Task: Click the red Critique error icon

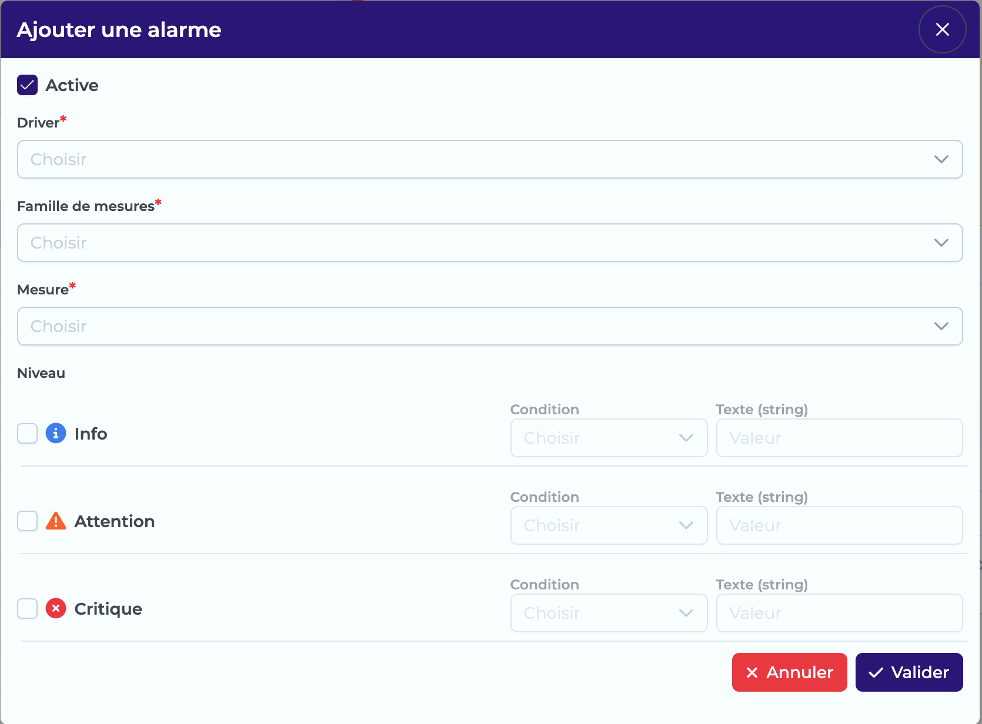Action: [x=56, y=609]
